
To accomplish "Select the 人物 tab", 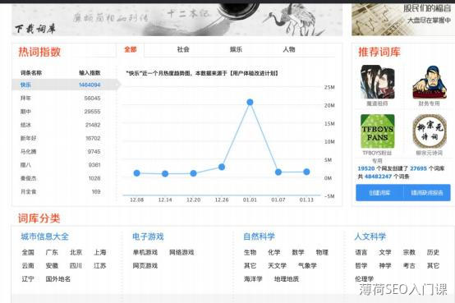I will (x=289, y=49).
